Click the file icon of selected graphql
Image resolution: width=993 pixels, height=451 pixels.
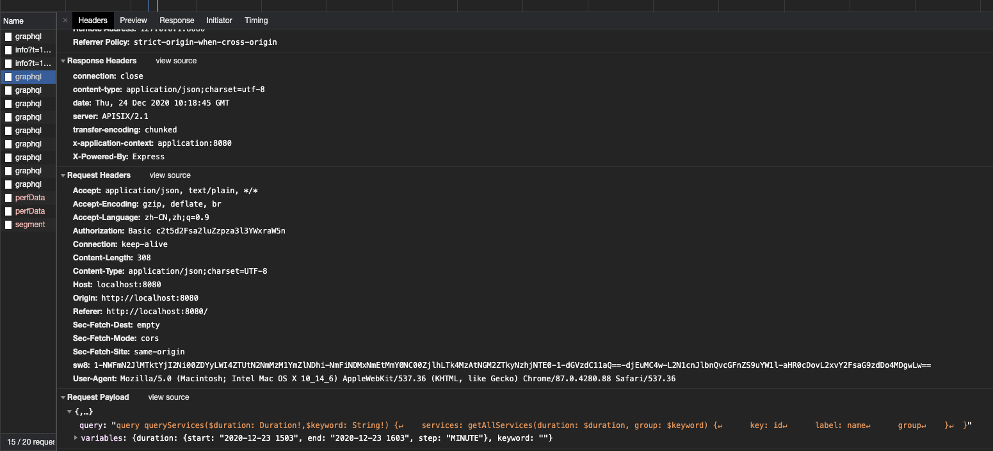pos(8,77)
